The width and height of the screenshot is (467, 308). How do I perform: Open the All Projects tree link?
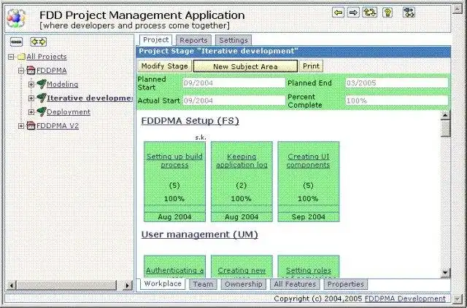click(47, 57)
